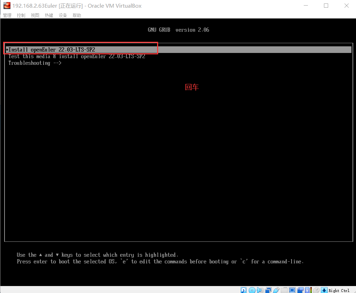Click the recording status icon in status bar
Screen dimensions: 356x293
point(300,290)
